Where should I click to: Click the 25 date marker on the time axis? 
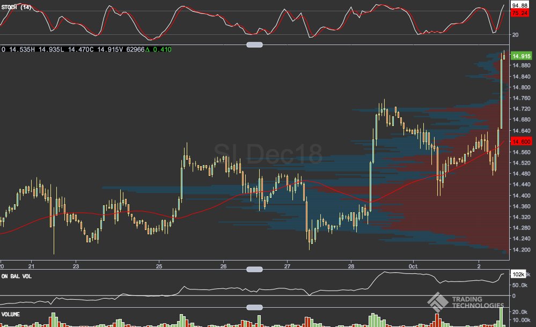coord(159,266)
